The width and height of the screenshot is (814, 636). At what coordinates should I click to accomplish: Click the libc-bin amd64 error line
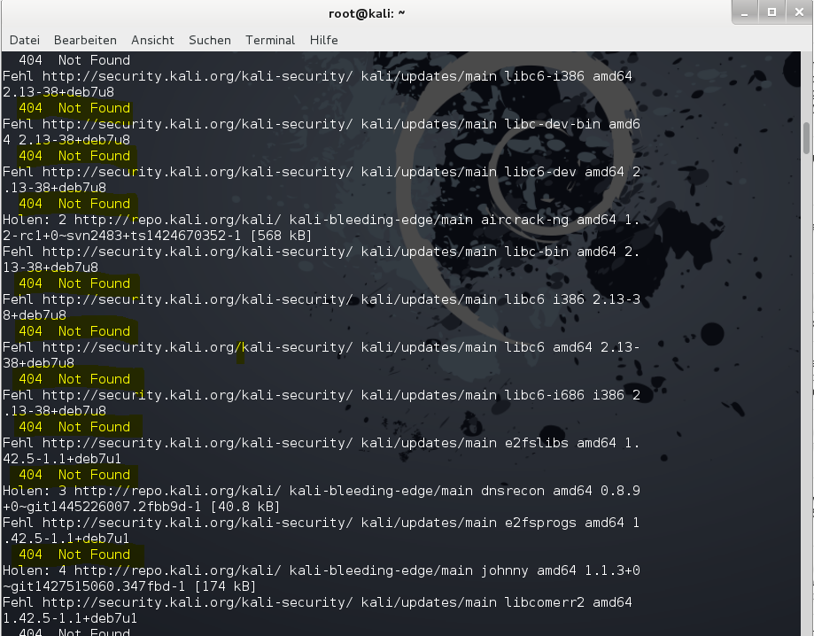[x=322, y=252]
